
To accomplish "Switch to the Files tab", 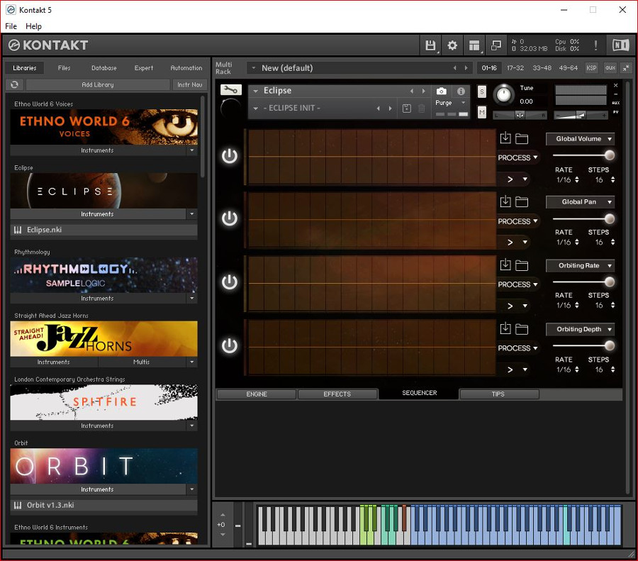I will click(64, 68).
